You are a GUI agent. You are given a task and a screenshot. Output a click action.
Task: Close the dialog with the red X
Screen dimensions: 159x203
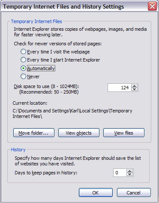tap(152, 6)
